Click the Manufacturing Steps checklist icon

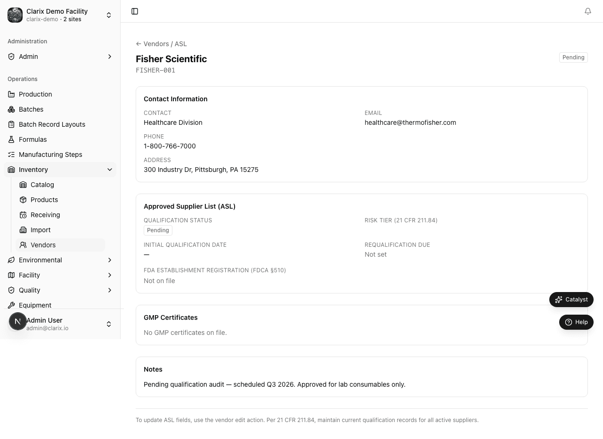(11, 154)
